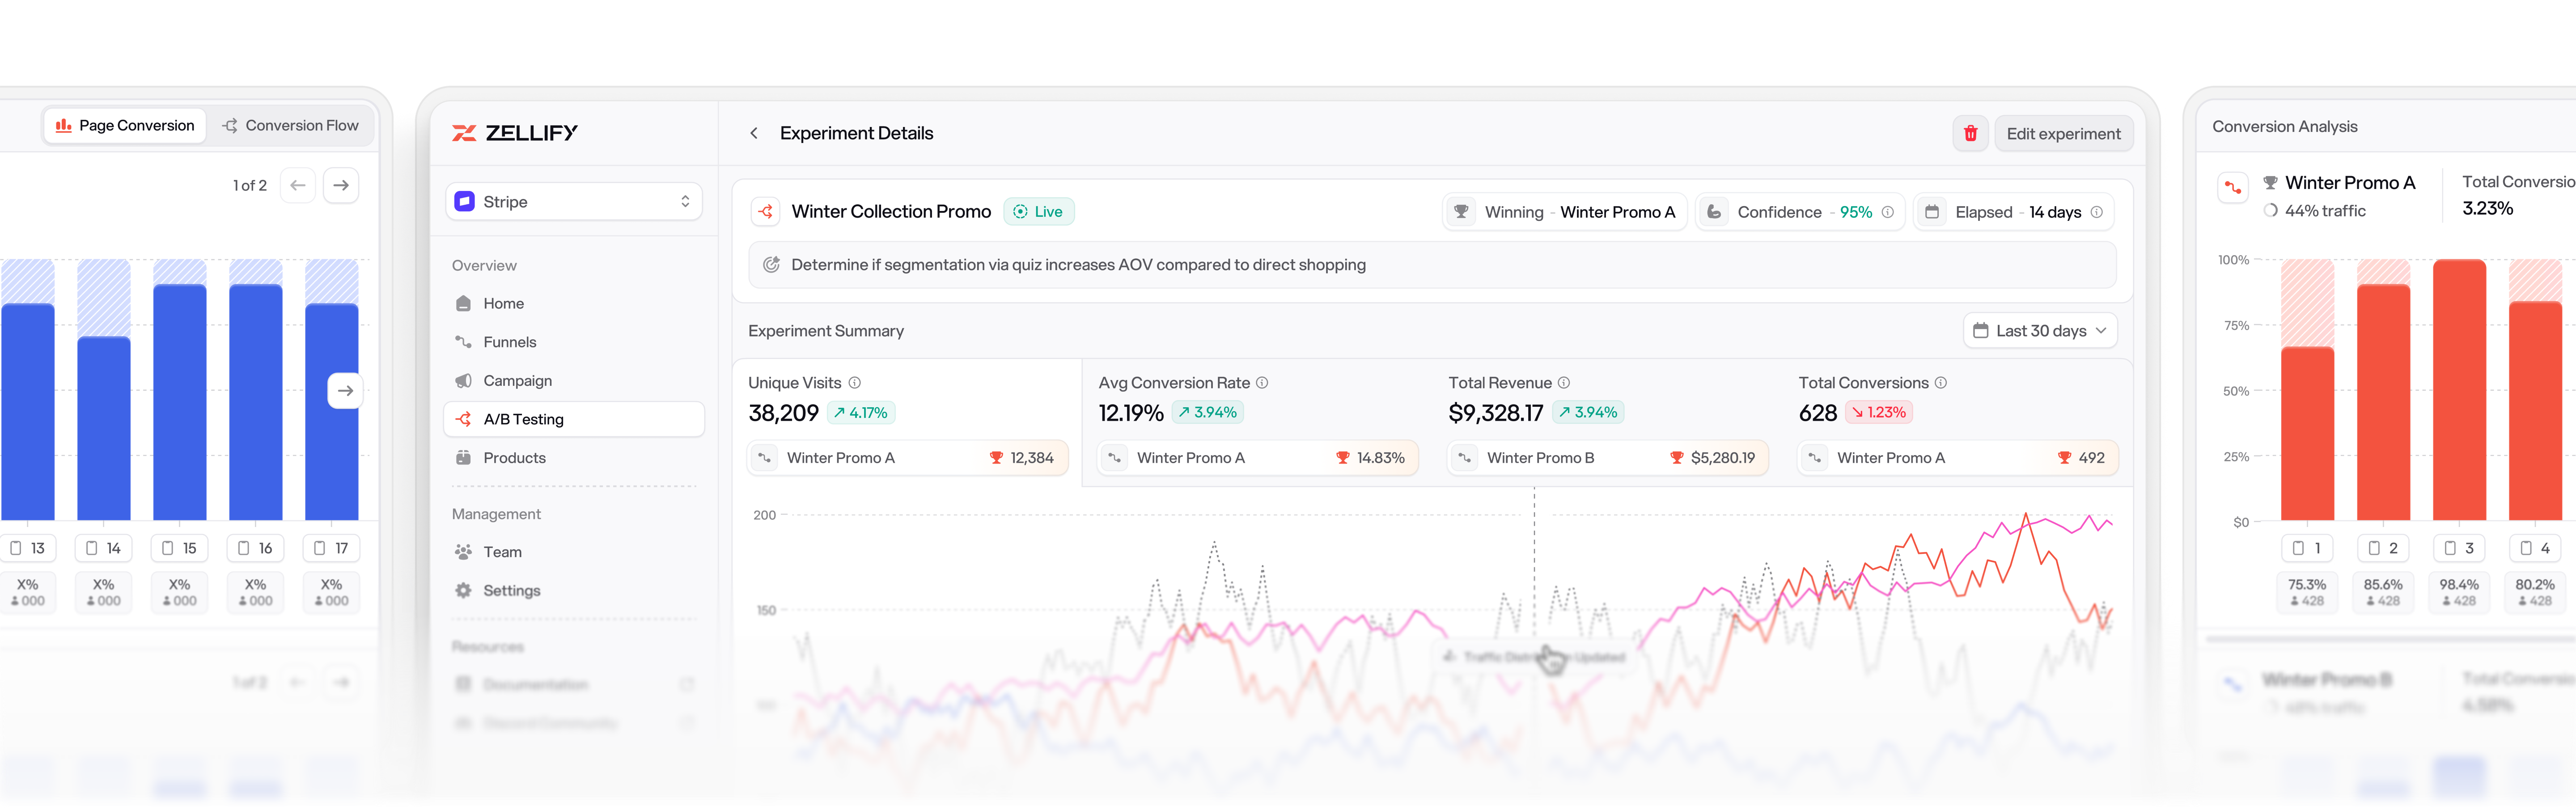Click the Winter Collection Promo experiment icon
This screenshot has height=810, width=2576.
766,212
